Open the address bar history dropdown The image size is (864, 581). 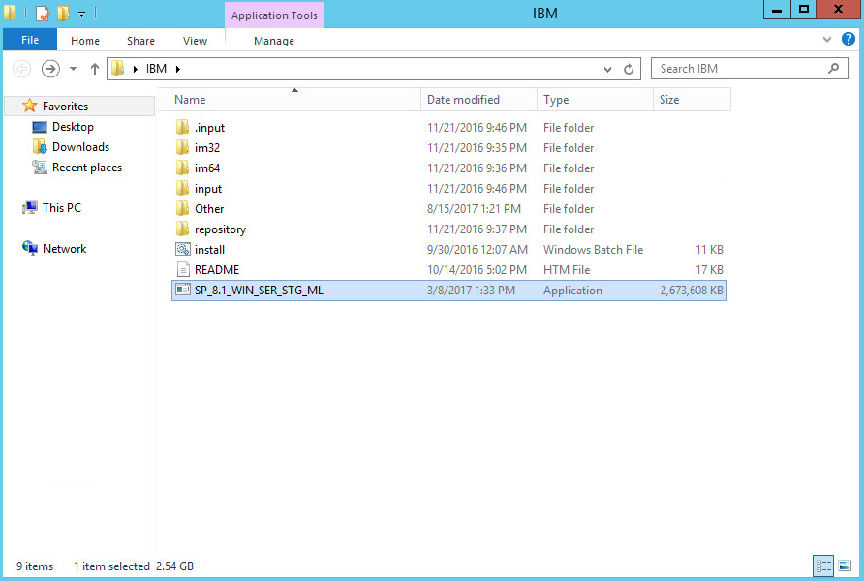(607, 70)
